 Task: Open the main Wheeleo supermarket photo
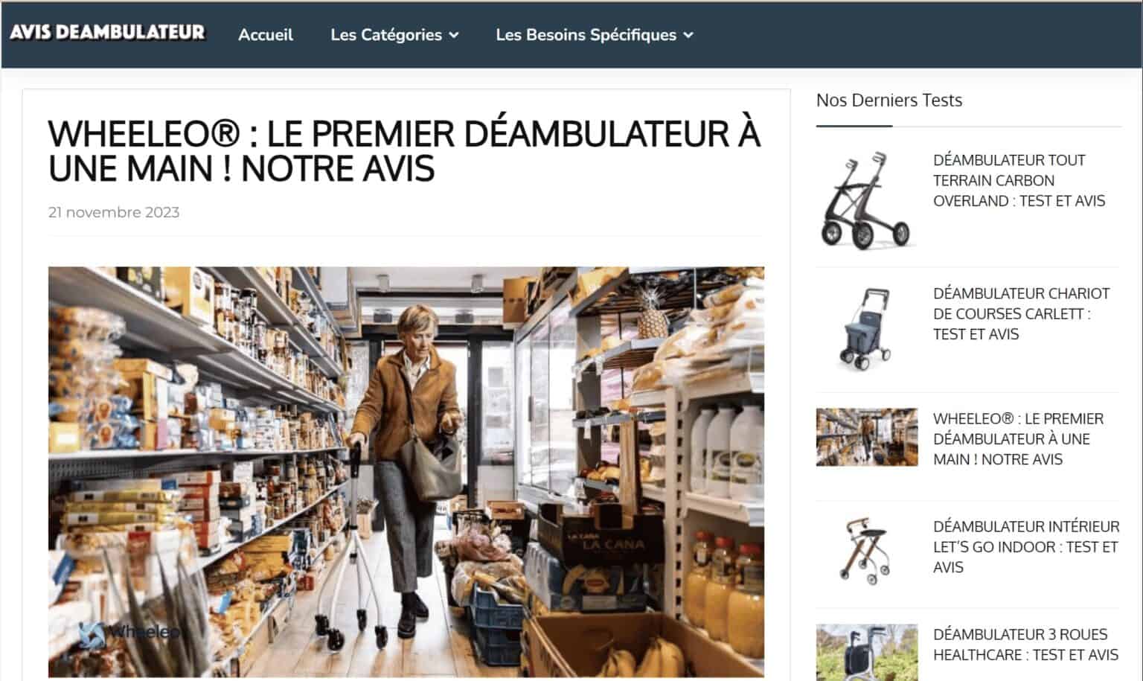(406, 471)
